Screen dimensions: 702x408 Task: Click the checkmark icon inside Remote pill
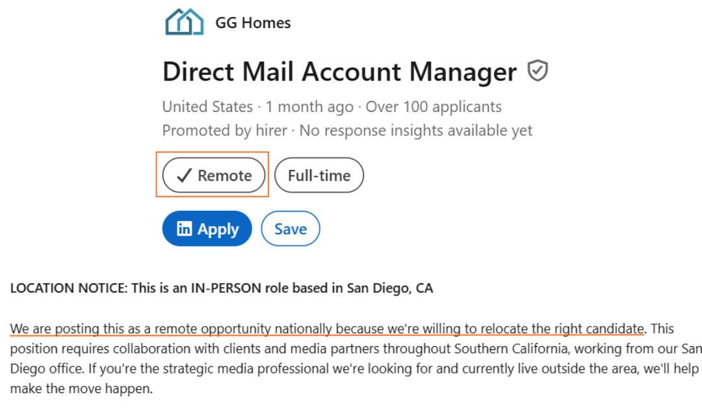[185, 176]
